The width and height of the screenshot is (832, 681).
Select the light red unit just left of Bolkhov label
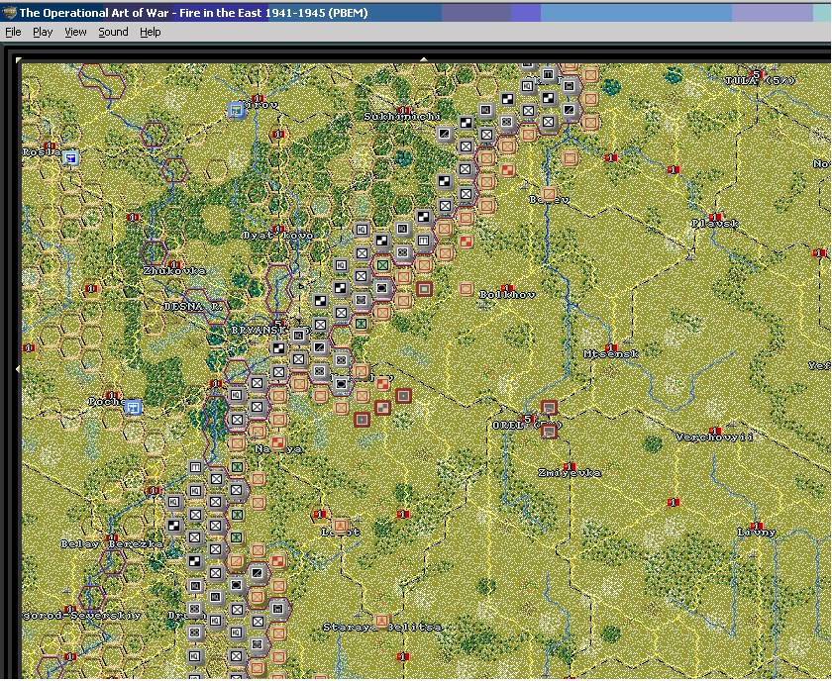click(x=466, y=289)
